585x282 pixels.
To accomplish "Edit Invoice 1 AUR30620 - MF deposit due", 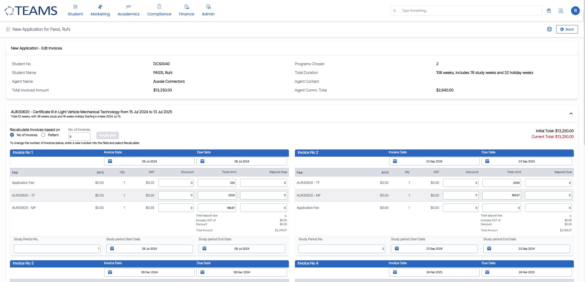I will point(263,208).
